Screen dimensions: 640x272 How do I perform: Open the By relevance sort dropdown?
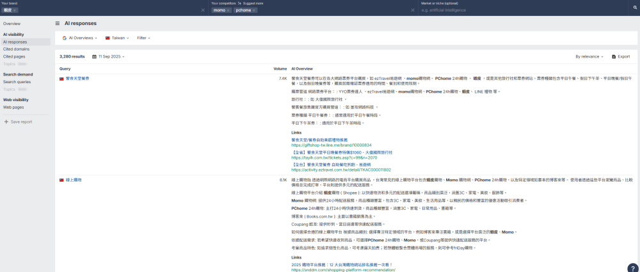(589, 57)
